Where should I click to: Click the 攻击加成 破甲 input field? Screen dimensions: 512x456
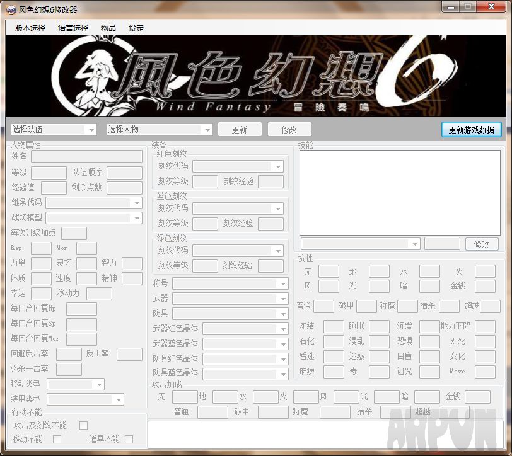[273, 412]
